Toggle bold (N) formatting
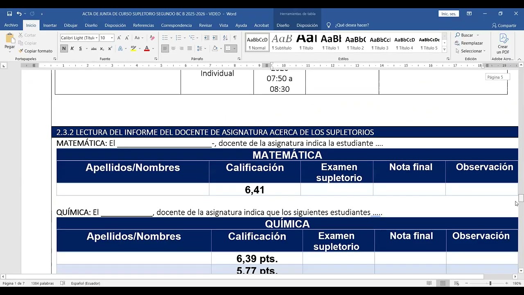 pyautogui.click(x=64, y=48)
